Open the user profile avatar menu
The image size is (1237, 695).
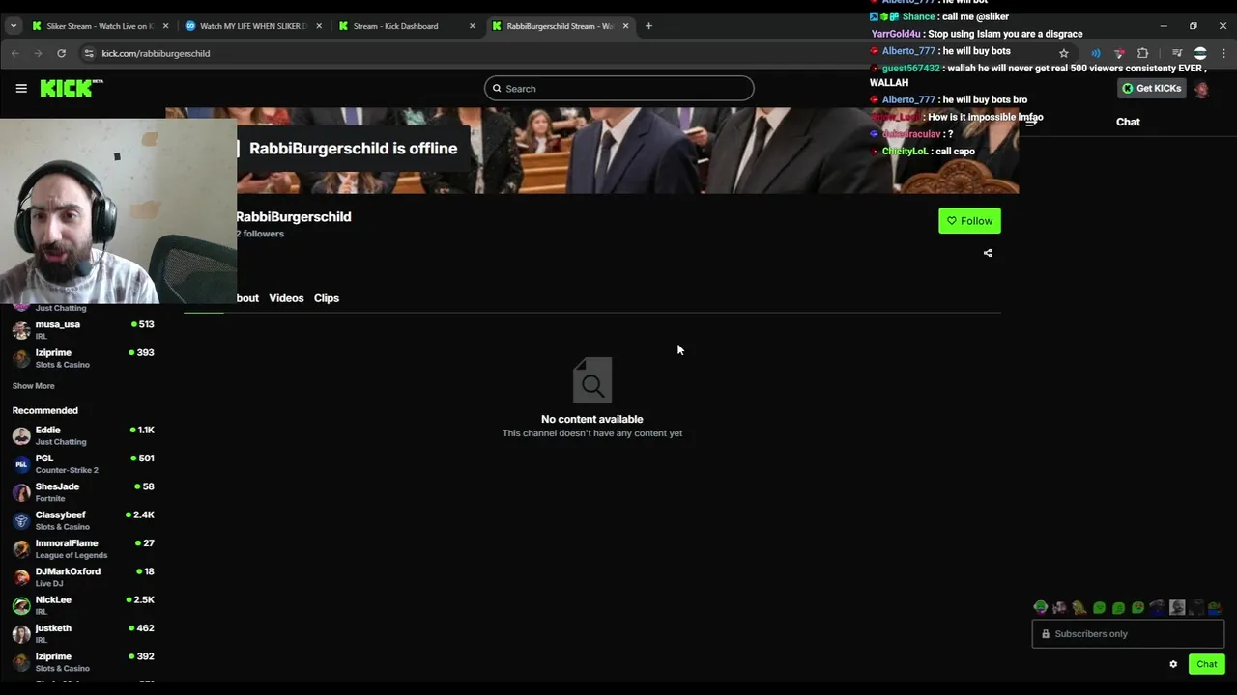point(1201,89)
